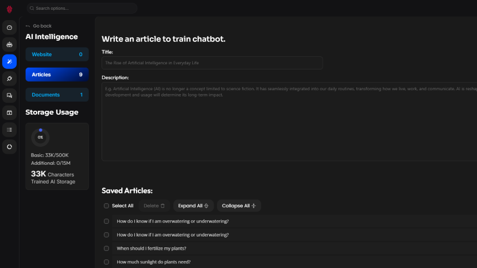Open the list icon in sidebar

[x=9, y=130]
